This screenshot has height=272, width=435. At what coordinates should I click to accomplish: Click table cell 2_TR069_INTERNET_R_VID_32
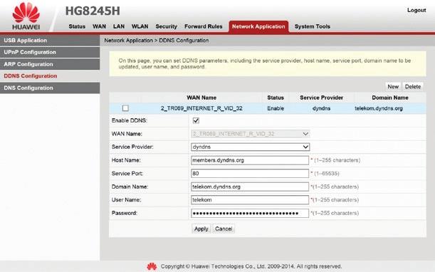201,108
